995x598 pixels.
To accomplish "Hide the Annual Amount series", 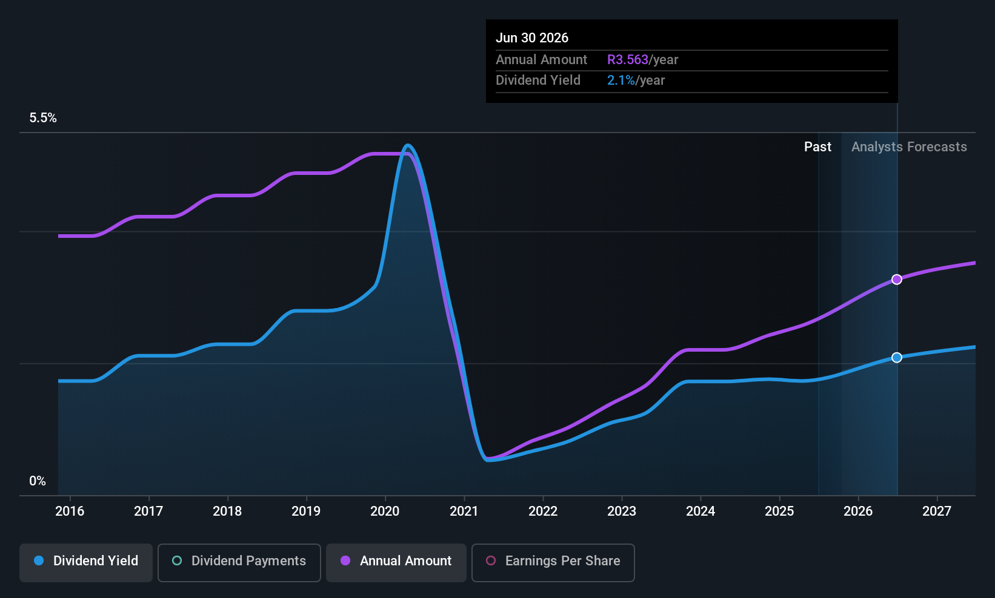I will click(396, 563).
